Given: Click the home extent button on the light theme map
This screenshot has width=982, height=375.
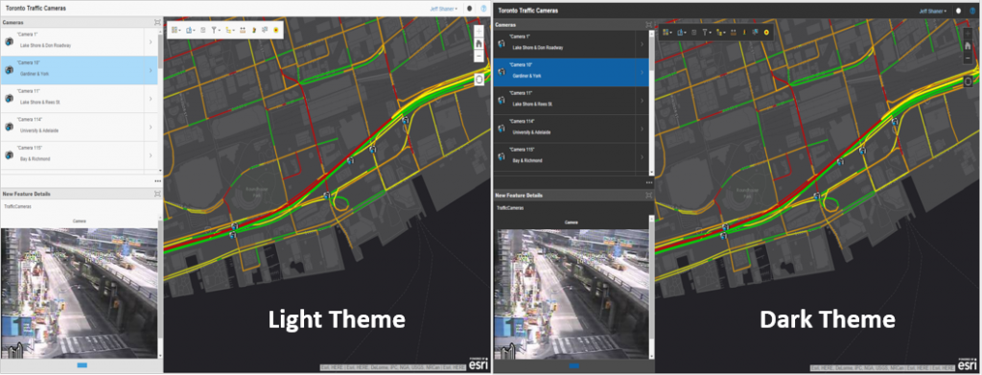Looking at the screenshot, I should [x=479, y=44].
